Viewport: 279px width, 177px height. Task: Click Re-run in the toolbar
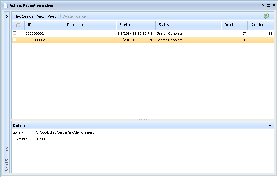53,16
